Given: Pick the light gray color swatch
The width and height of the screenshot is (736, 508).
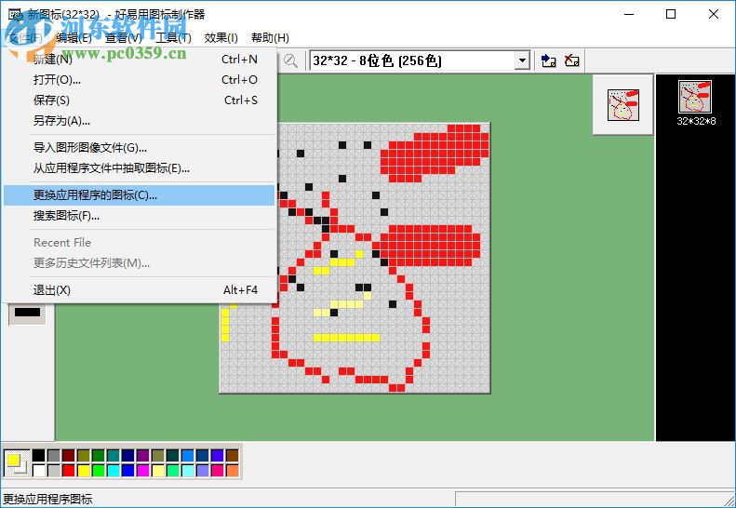Looking at the screenshot, I should pos(54,470).
